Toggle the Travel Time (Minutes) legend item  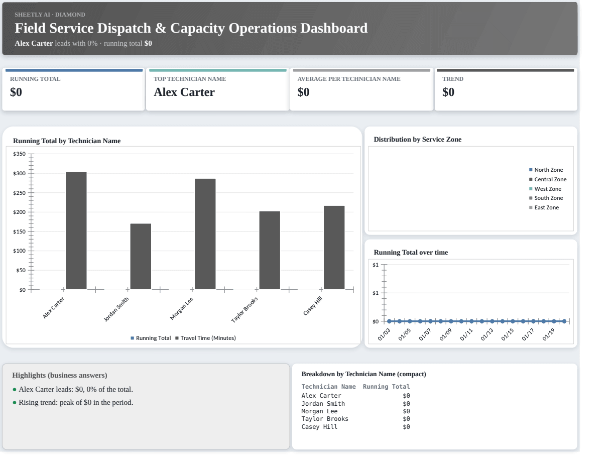click(x=205, y=338)
